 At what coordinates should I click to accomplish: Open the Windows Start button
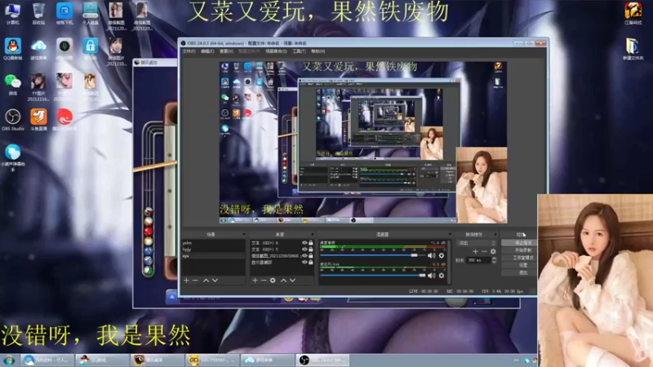8,360
